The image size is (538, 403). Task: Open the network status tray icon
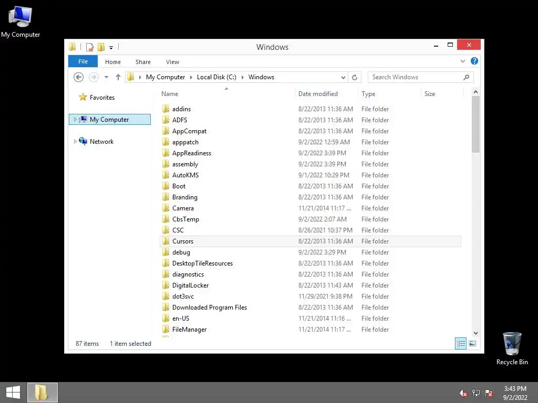pos(476,393)
